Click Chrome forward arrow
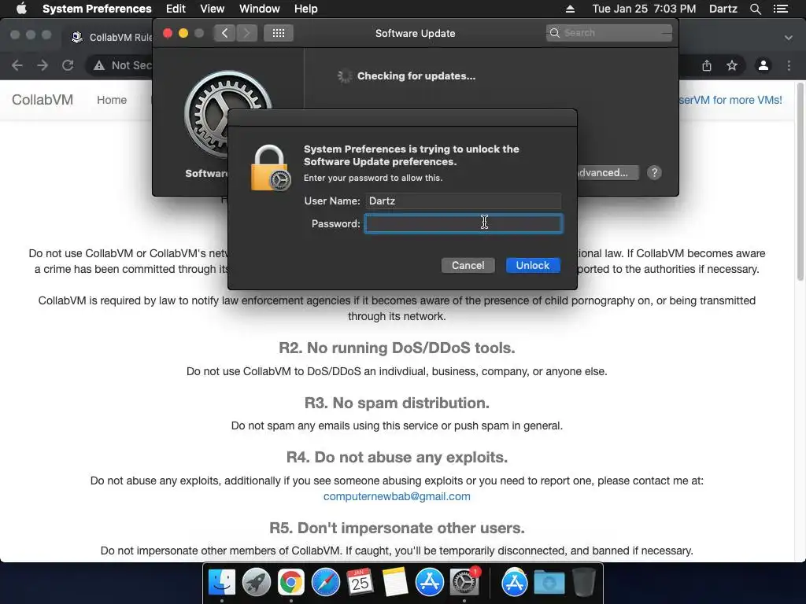Image resolution: width=806 pixels, height=604 pixels. point(43,65)
